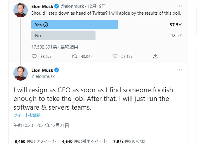Viewport: 197px width, 145px height.
Task: Click the reply icon on the poll tweet
Action: click(34, 56)
